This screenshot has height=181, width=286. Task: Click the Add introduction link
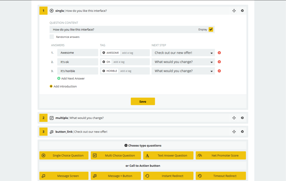65,86
